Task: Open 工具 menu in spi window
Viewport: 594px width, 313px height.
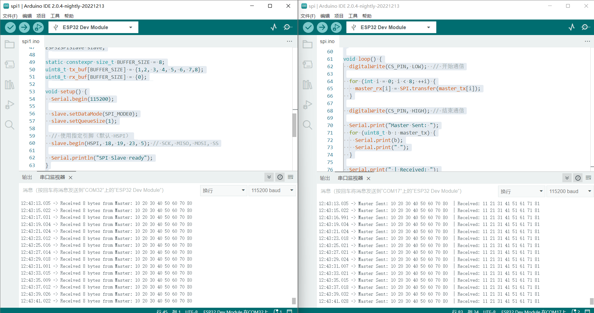Action: pyautogui.click(x=353, y=16)
